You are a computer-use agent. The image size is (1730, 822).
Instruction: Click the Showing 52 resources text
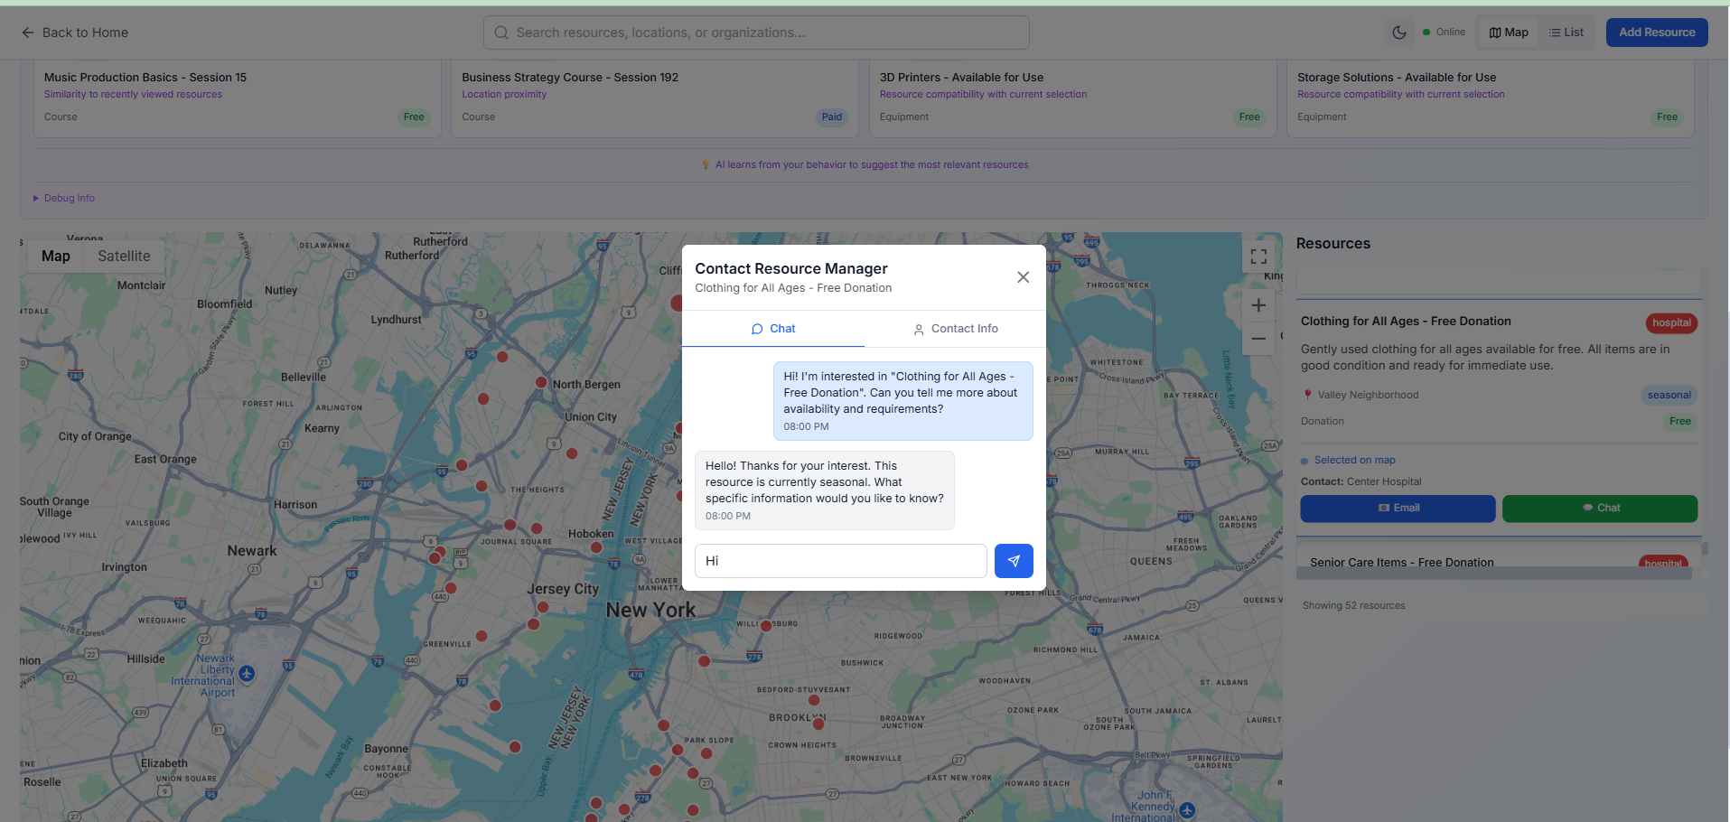(x=1353, y=606)
